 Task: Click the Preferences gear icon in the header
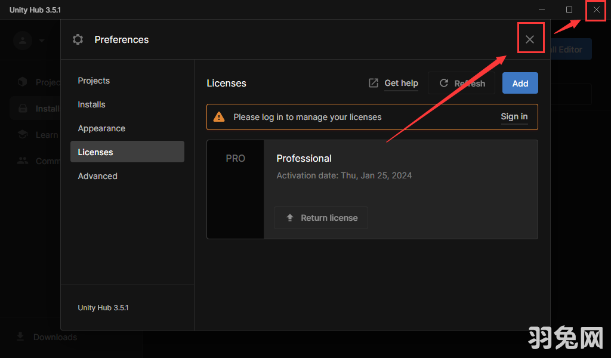78,39
